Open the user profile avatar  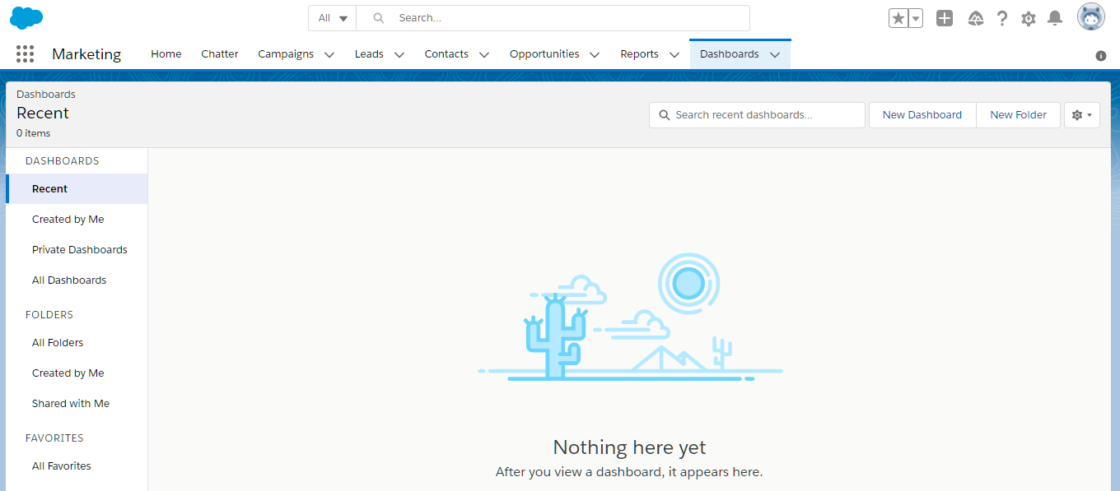click(1090, 17)
